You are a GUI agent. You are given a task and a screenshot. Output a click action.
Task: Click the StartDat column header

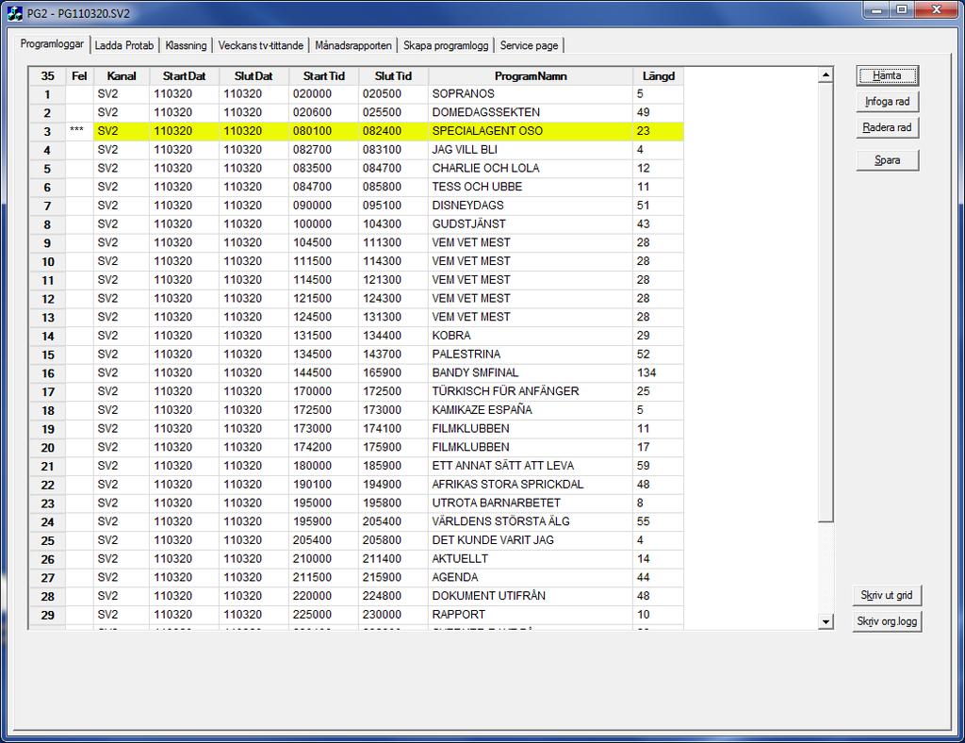(x=184, y=76)
